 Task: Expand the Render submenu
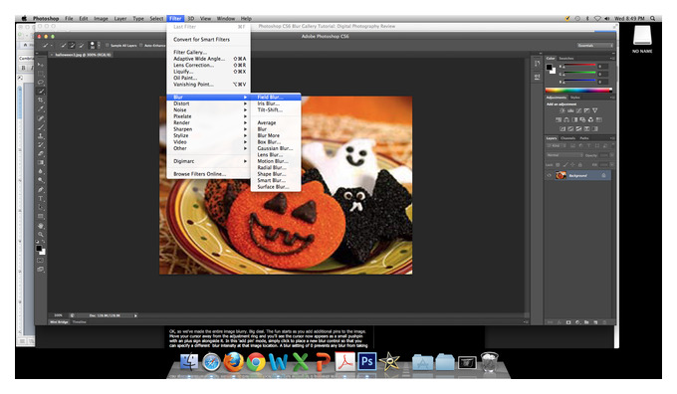pos(208,122)
